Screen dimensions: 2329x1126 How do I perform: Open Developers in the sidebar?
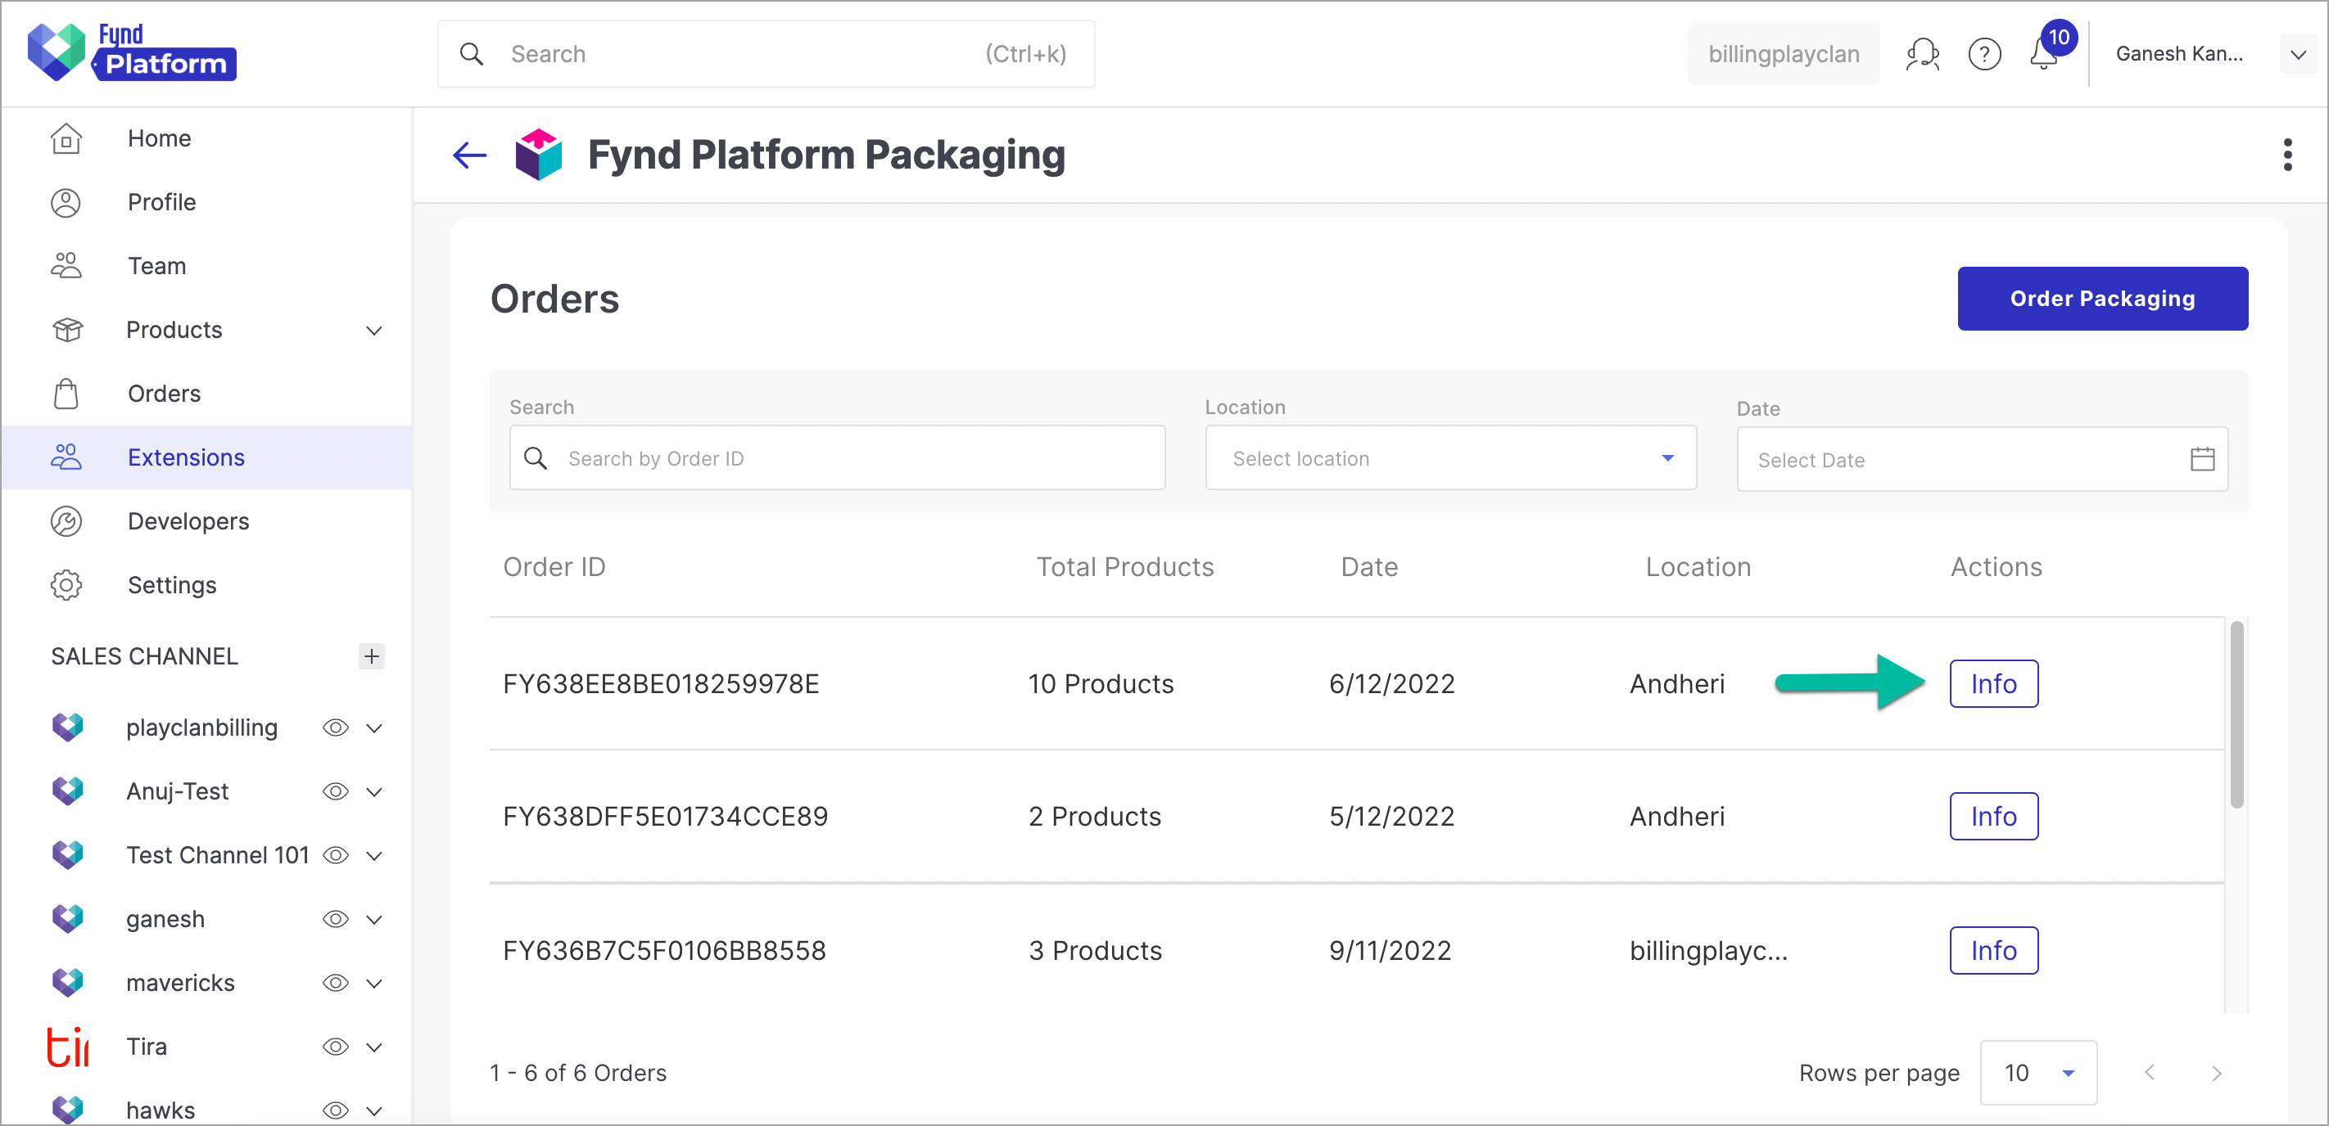click(206, 521)
